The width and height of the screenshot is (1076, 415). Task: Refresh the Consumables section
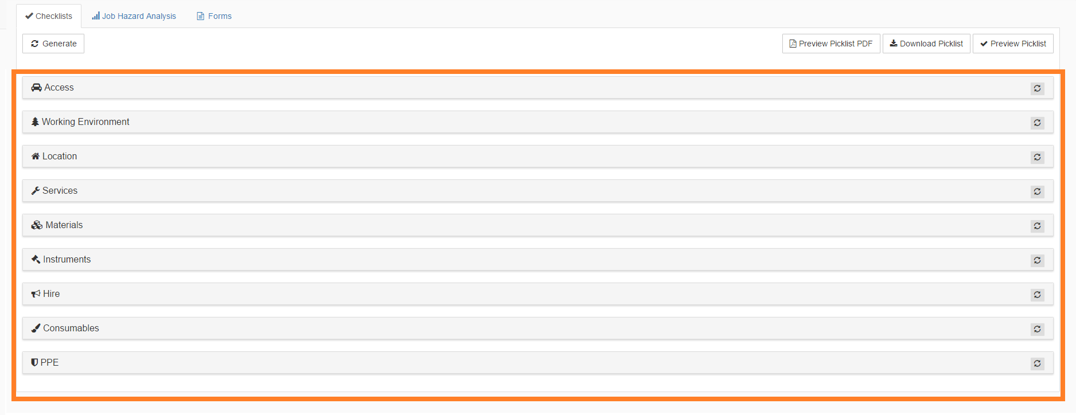click(x=1037, y=329)
